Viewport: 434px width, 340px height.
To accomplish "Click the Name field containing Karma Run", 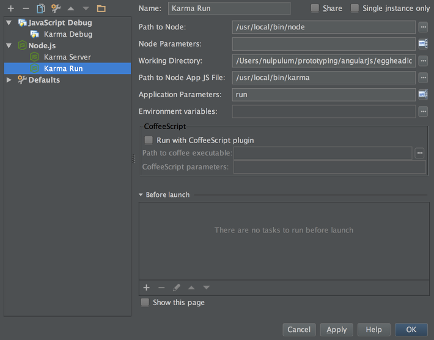I will tap(229, 9).
